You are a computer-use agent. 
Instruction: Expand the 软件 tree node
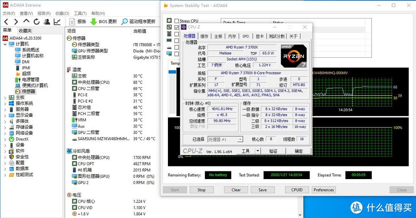[5, 151]
